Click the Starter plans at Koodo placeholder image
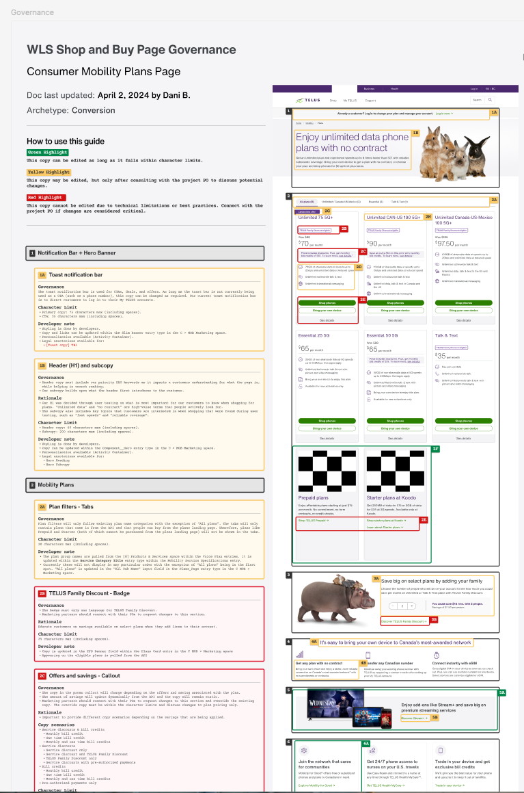Viewport: 524px width, 793px height. point(396,471)
